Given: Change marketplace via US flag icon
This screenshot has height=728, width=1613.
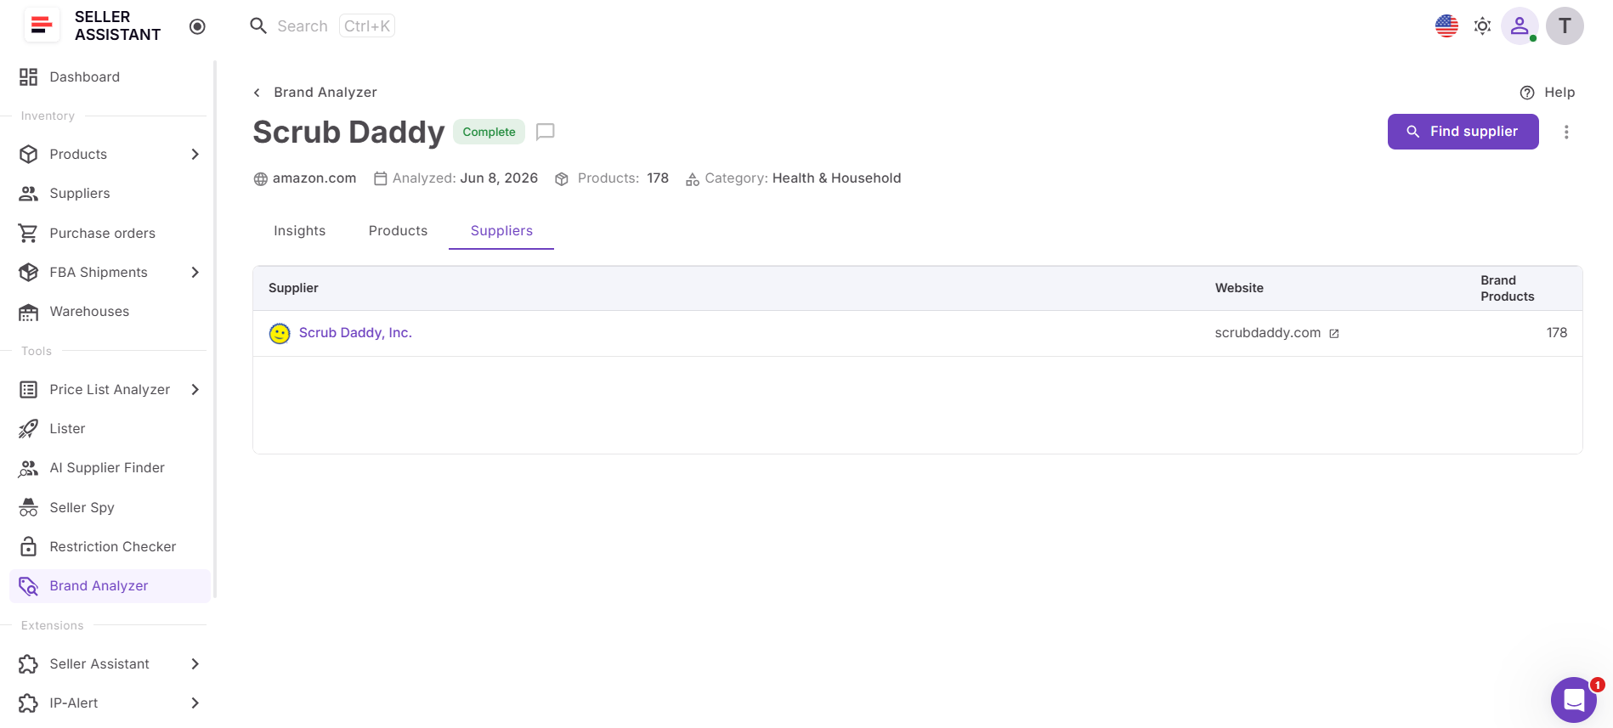Looking at the screenshot, I should 1446,26.
